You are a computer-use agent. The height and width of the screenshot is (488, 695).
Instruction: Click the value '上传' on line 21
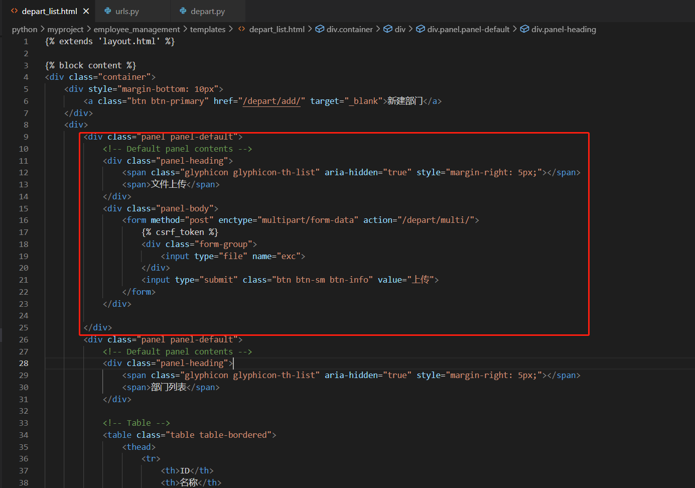tap(421, 280)
